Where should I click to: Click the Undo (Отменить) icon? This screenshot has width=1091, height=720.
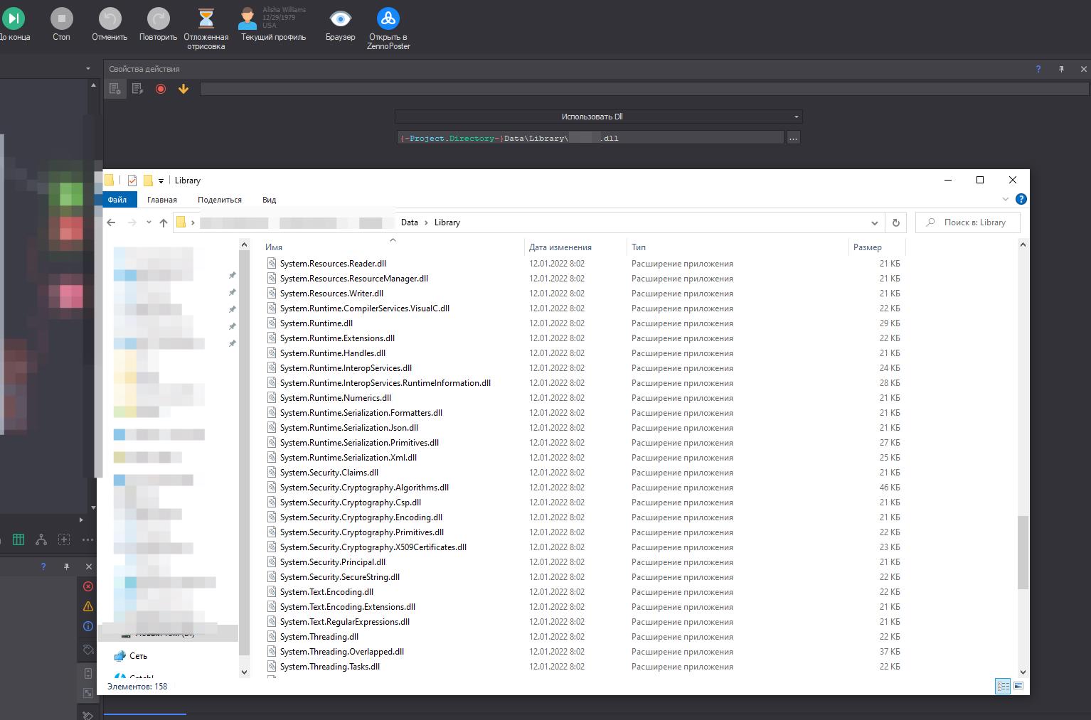click(110, 19)
